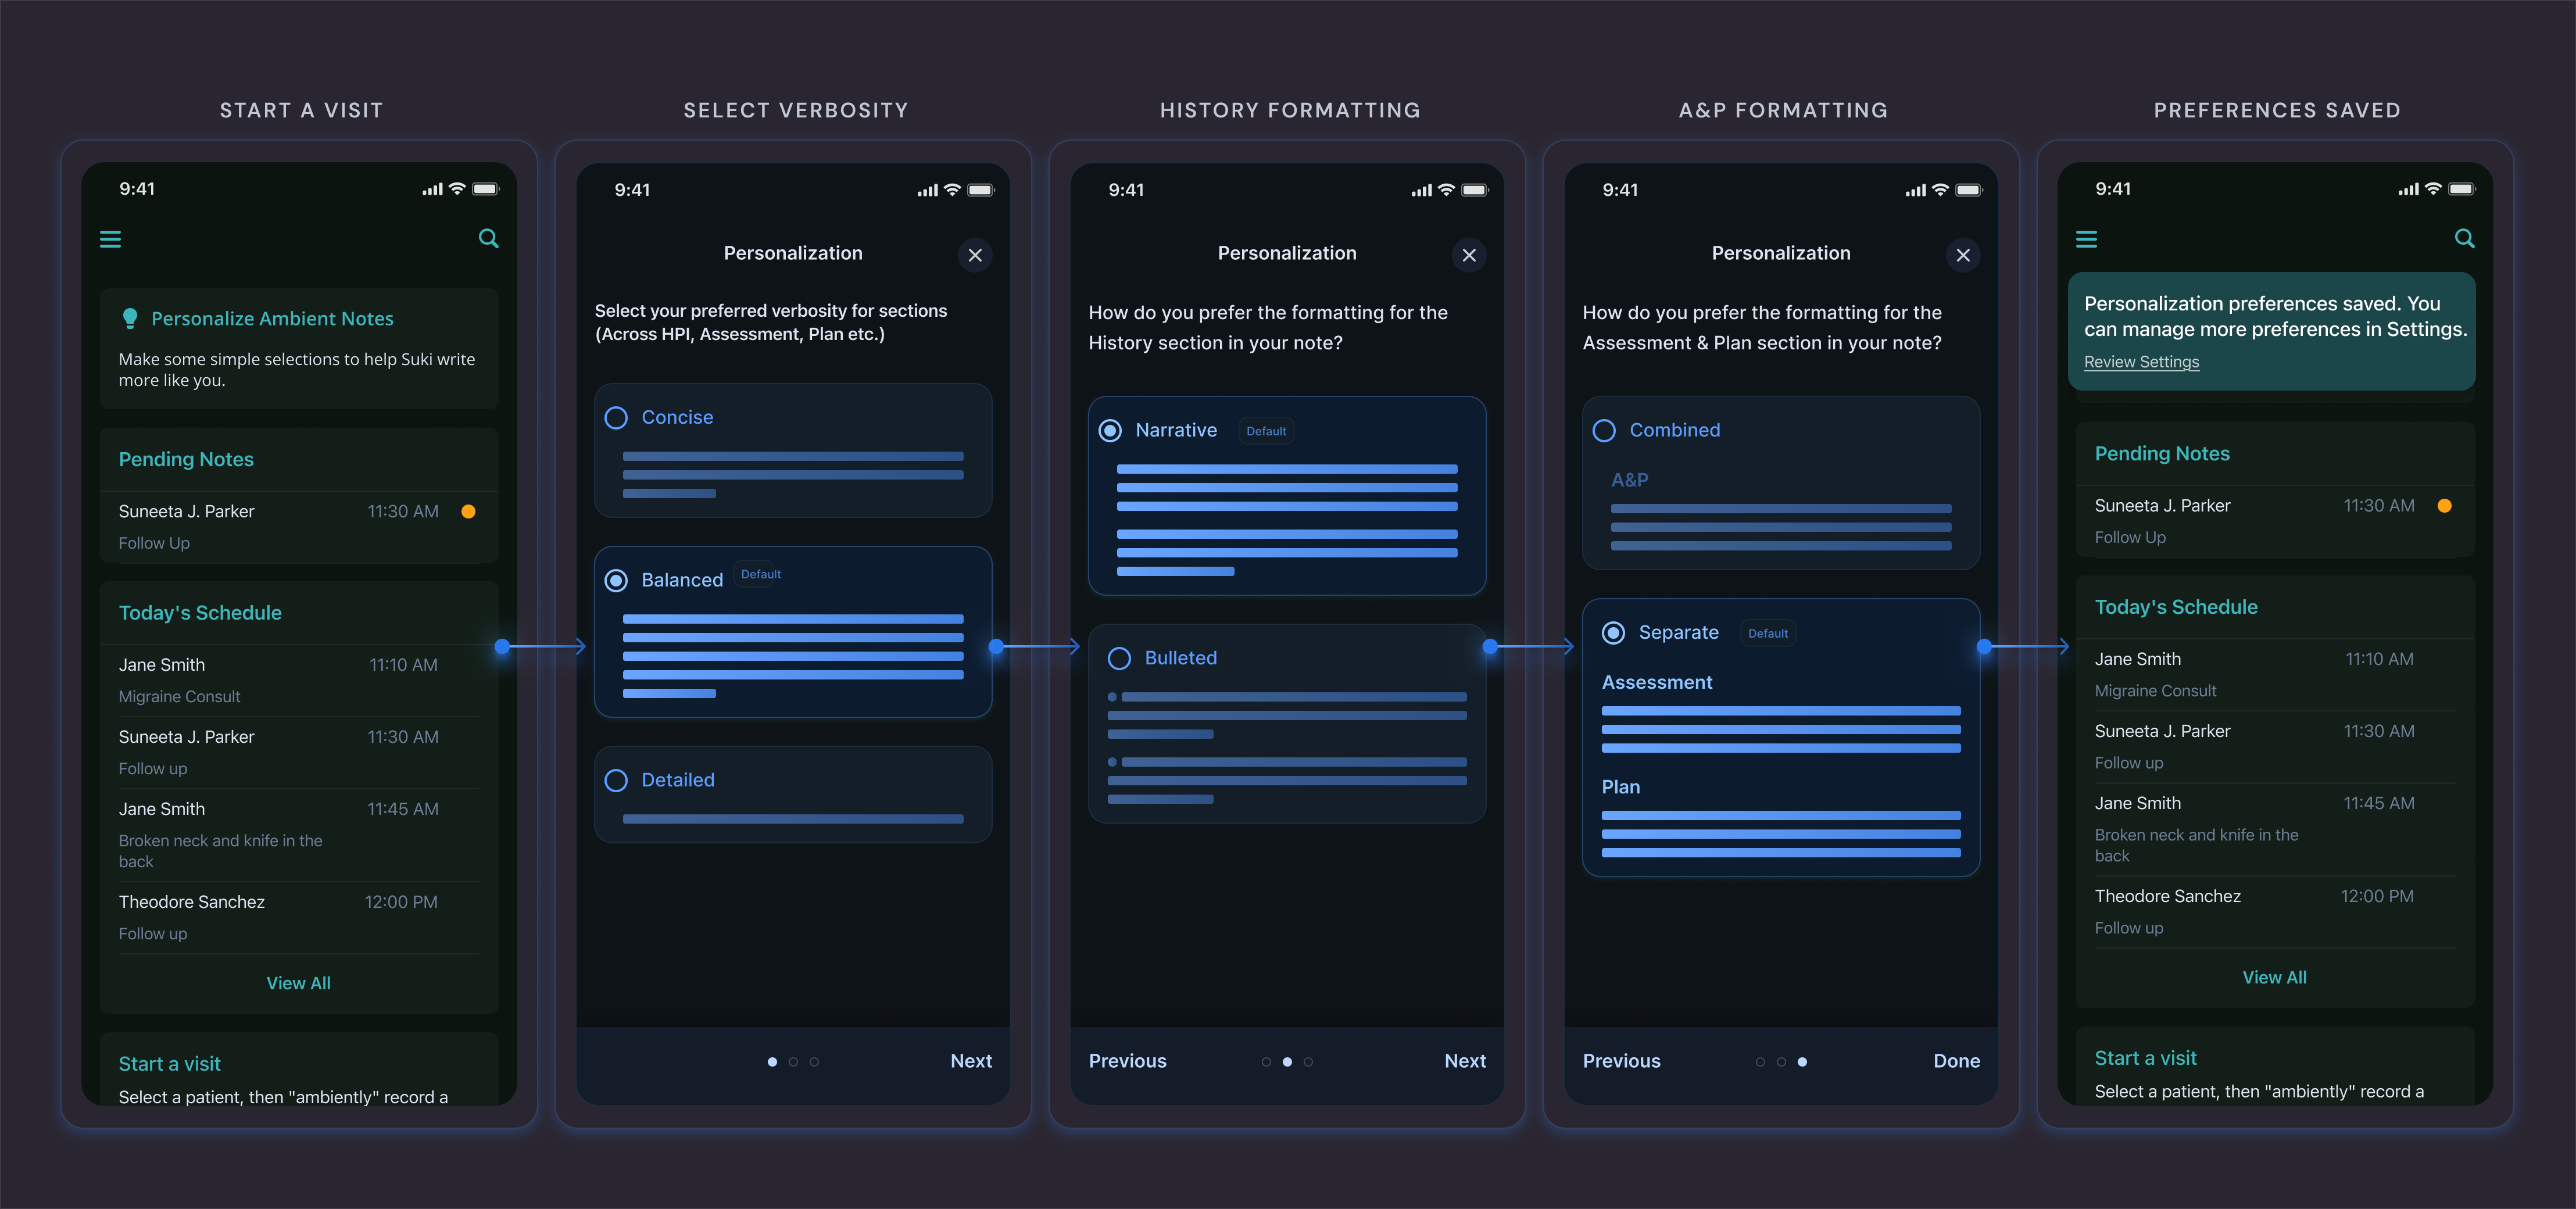Screen dimensions: 2576x1209
Task: Close Personalization on A&P Formatting screen
Action: click(x=1963, y=255)
